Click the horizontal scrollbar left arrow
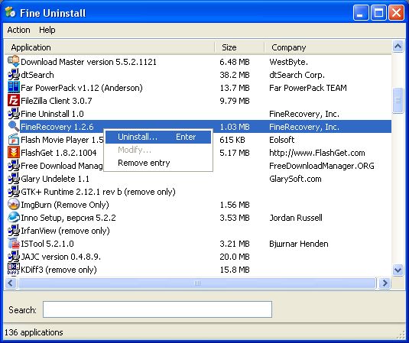 (11, 283)
